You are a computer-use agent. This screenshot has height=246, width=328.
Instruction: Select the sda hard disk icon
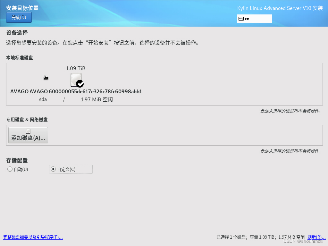[x=77, y=80]
